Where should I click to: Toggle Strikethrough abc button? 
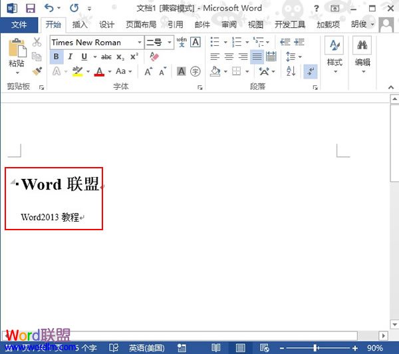coord(106,57)
